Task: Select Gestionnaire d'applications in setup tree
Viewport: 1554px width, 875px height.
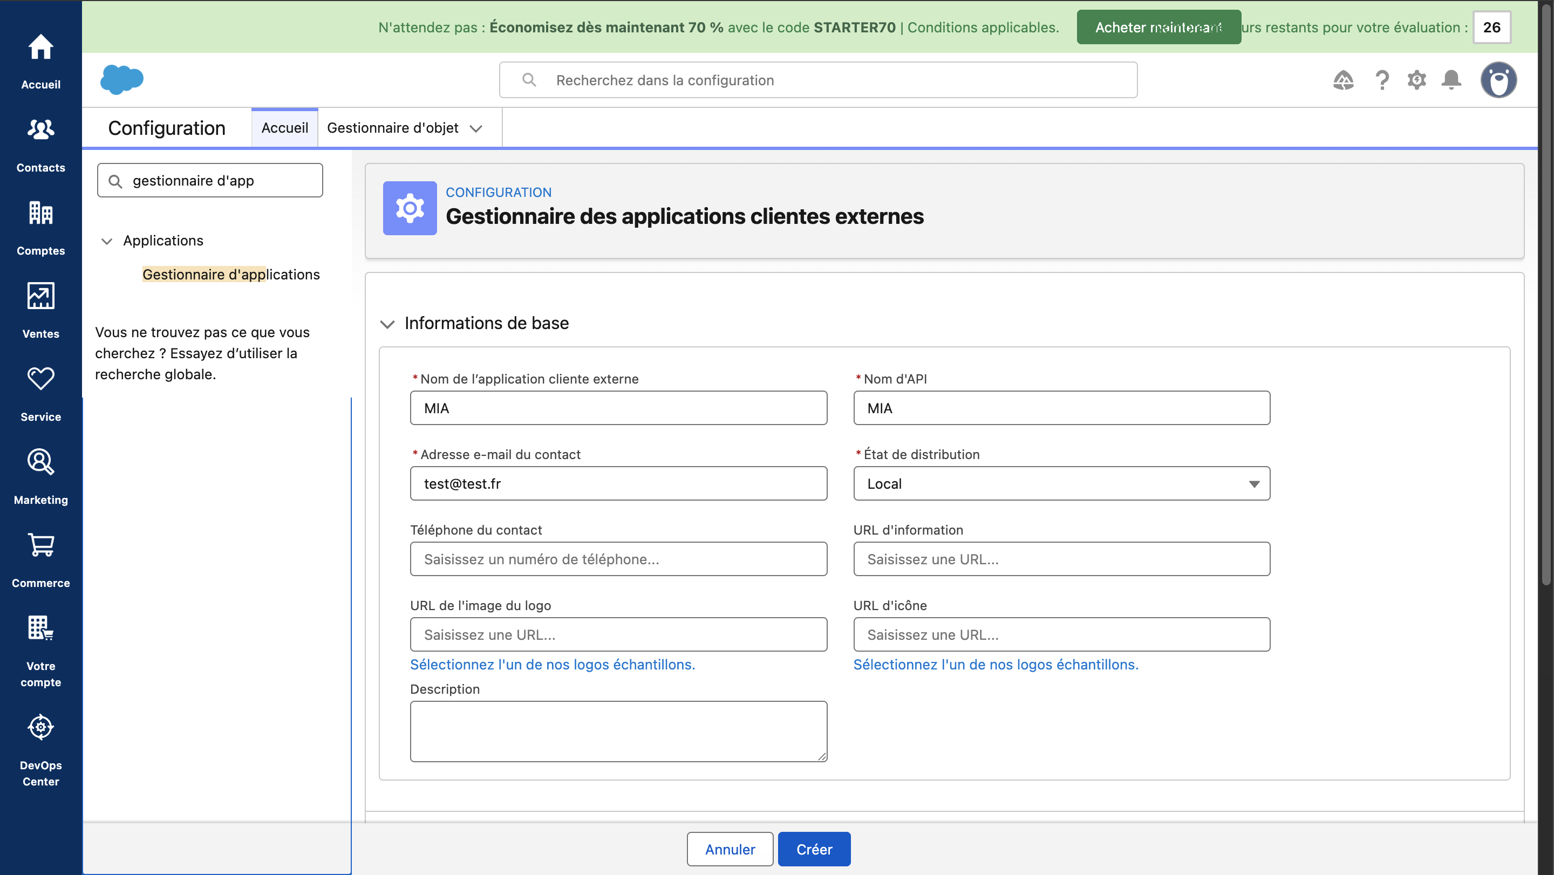Action: pyautogui.click(x=231, y=275)
